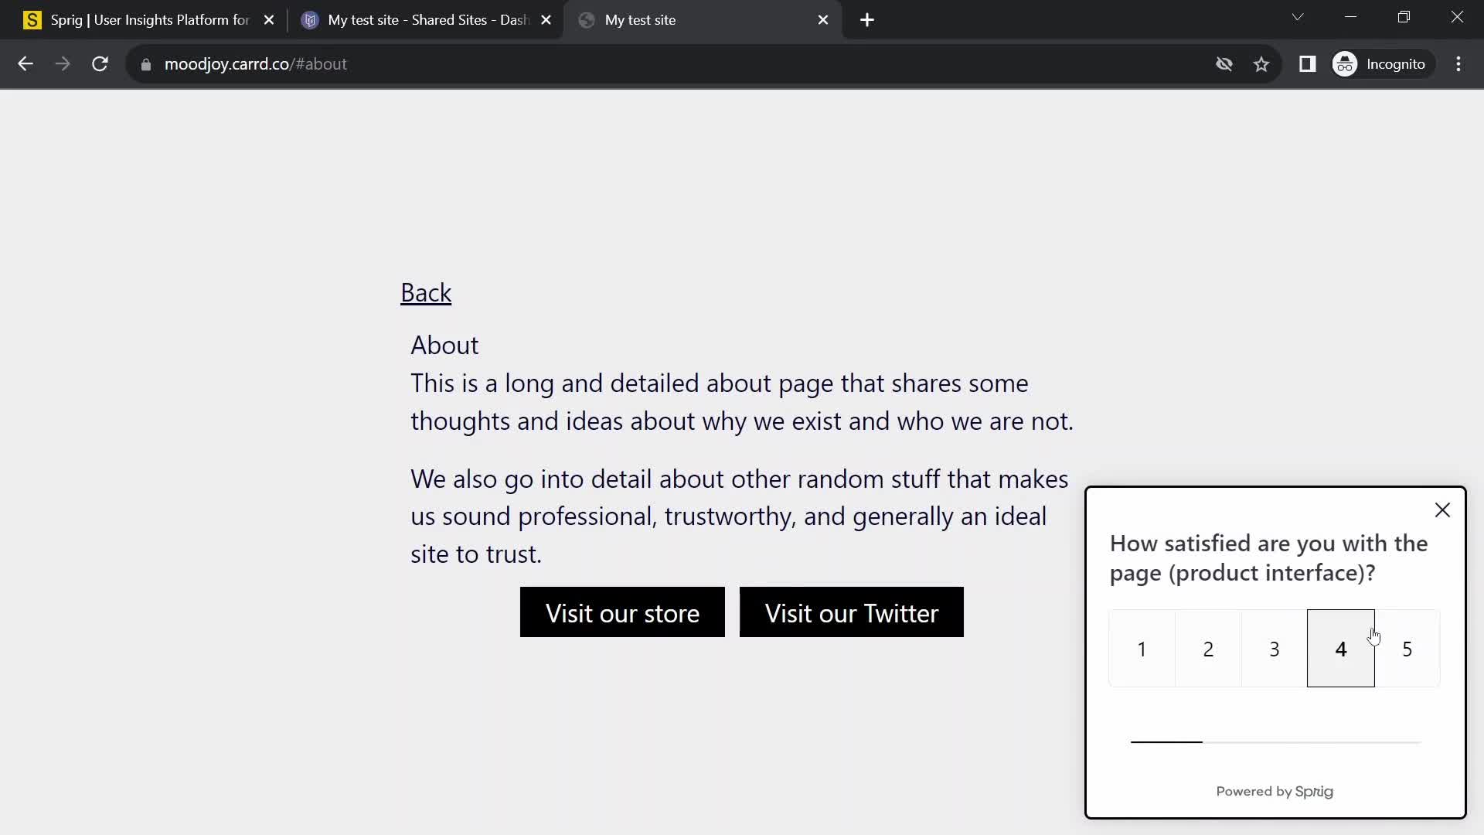Open the Incognito profile menu
1484x835 pixels.
pyautogui.click(x=1382, y=64)
